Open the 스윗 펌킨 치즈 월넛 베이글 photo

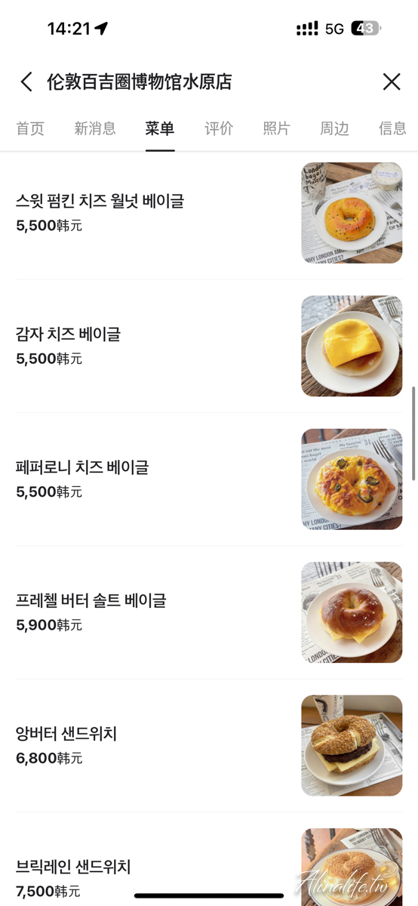352,213
